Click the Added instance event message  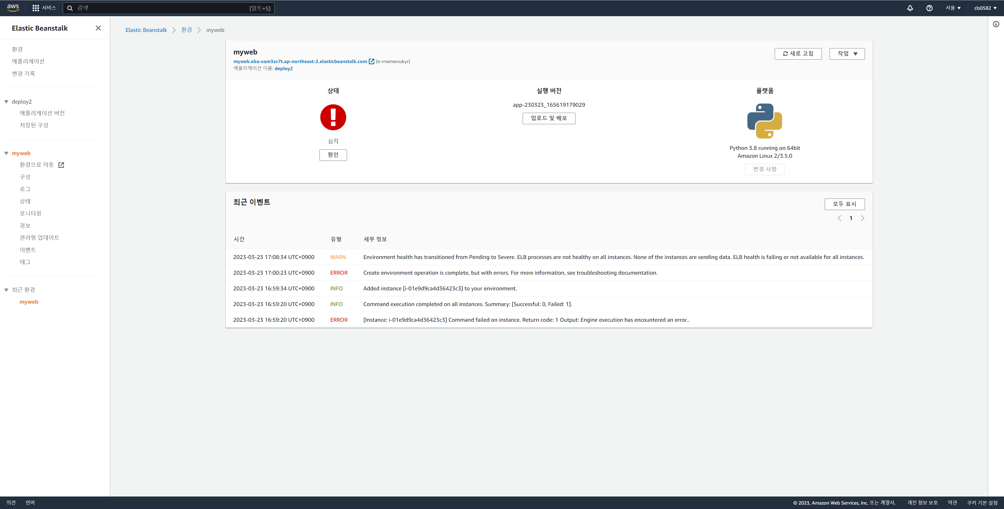[x=440, y=289]
